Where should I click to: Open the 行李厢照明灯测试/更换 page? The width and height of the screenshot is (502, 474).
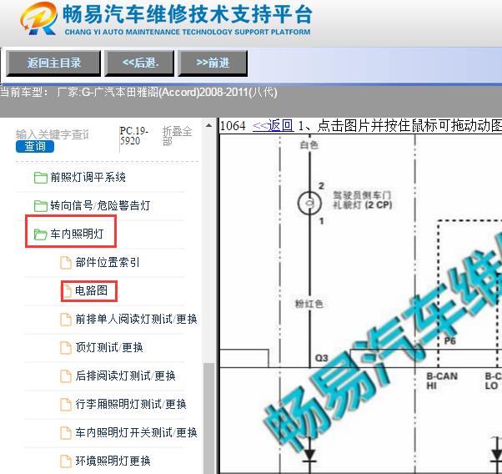coord(131,404)
